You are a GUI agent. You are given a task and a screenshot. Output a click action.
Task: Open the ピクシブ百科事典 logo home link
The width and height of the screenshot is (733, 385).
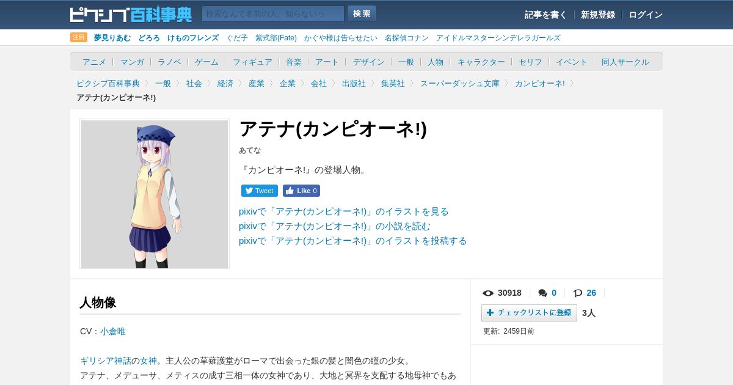point(131,14)
